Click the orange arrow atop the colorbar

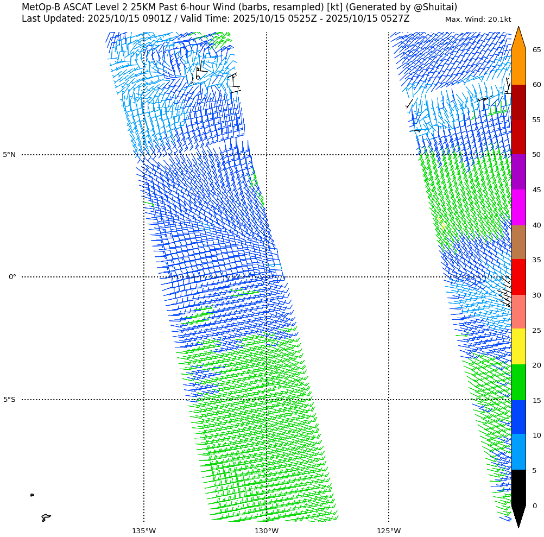coord(518,39)
